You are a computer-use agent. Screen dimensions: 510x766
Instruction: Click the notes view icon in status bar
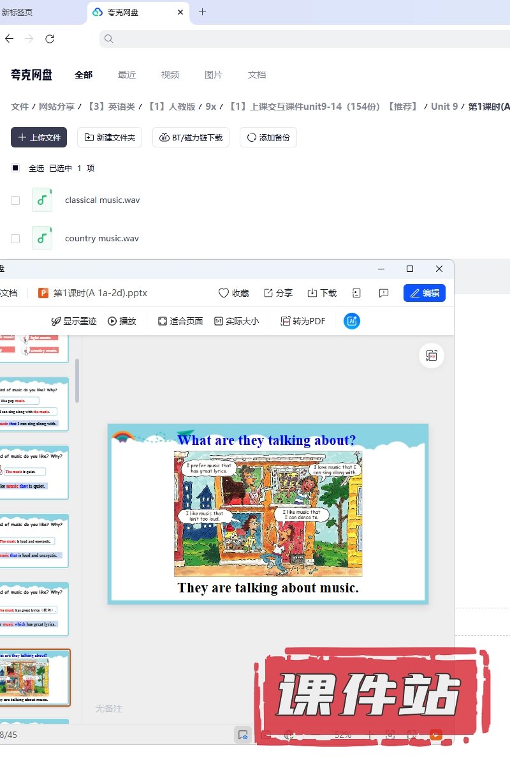click(242, 735)
